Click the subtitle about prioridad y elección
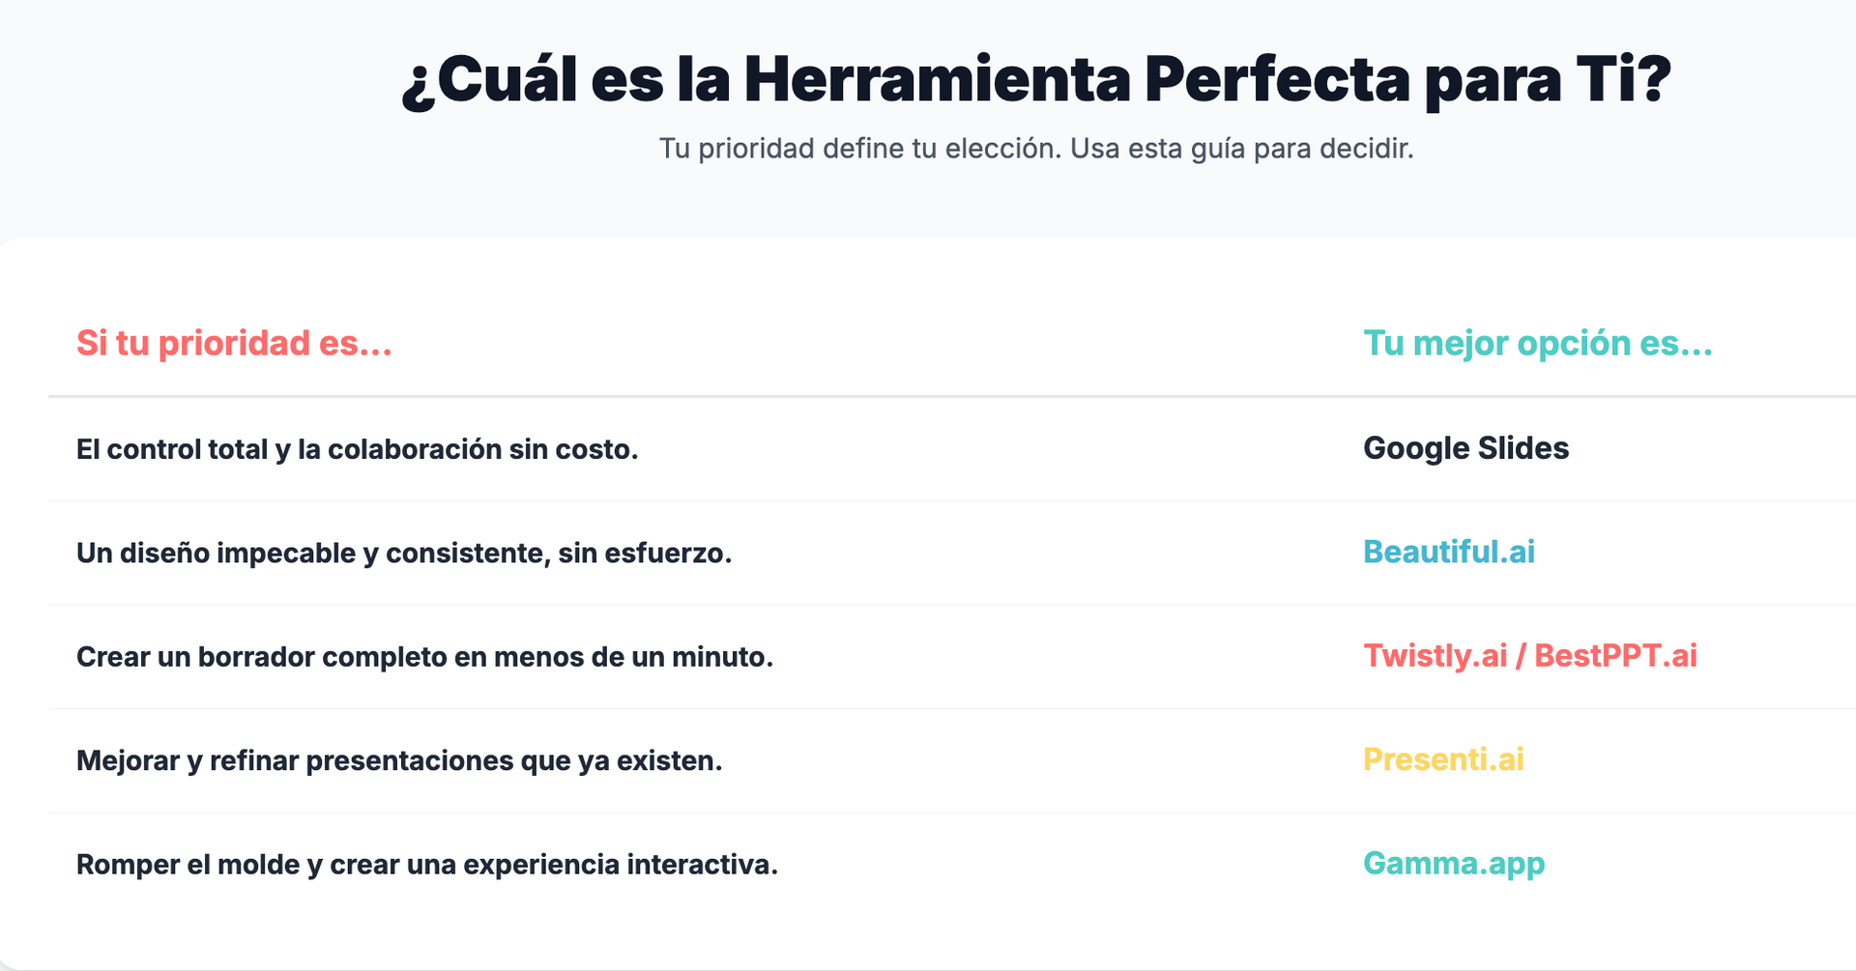The height and width of the screenshot is (971, 1856). (x=1036, y=149)
